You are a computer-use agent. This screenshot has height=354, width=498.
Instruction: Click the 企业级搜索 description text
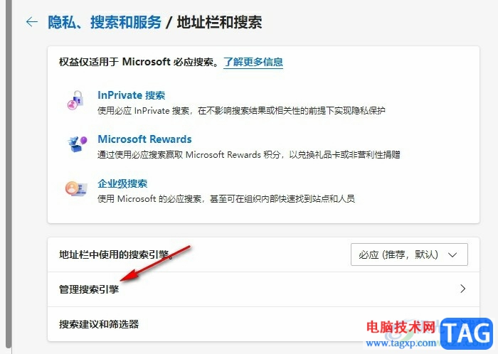tap(226, 199)
